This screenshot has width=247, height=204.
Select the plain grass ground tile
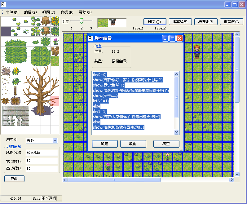[x=55, y=61]
